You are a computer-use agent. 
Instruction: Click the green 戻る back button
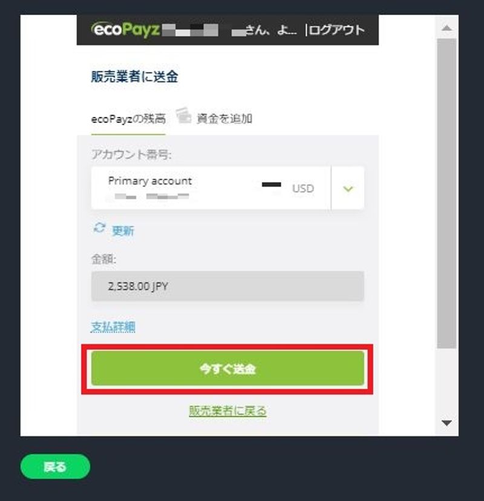pyautogui.click(x=55, y=467)
